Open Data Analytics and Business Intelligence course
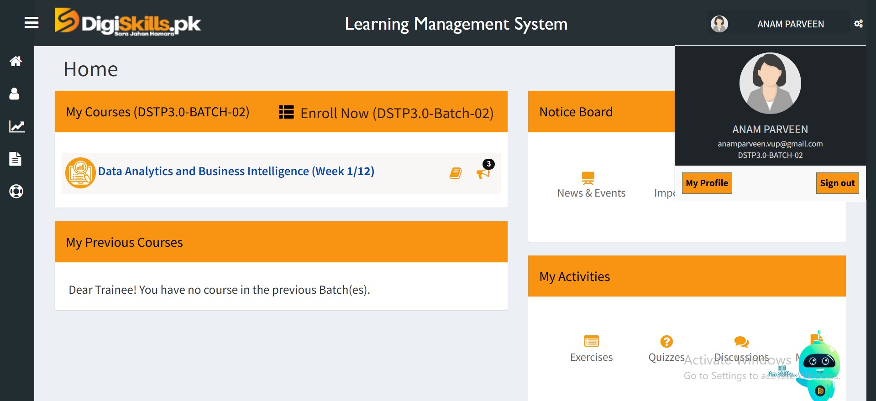This screenshot has width=876, height=401. click(236, 172)
